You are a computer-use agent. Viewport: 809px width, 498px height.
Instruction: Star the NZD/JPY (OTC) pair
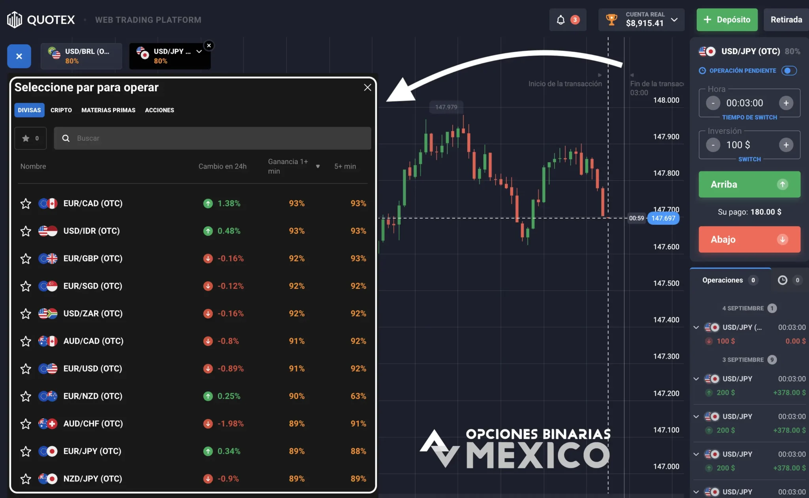[x=26, y=479]
